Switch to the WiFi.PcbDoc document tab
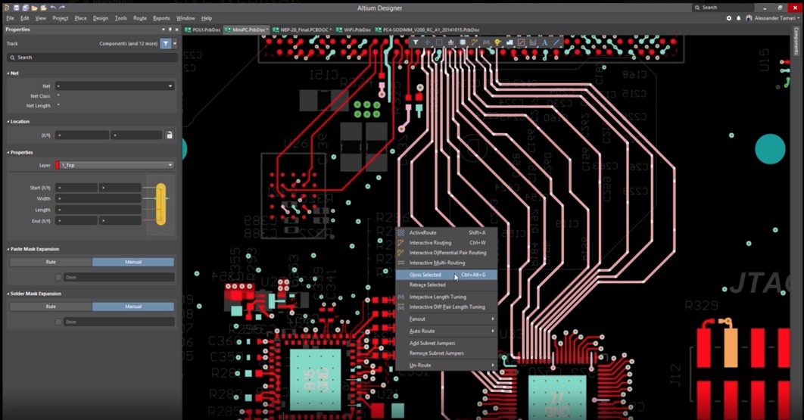The image size is (804, 420). [x=356, y=30]
